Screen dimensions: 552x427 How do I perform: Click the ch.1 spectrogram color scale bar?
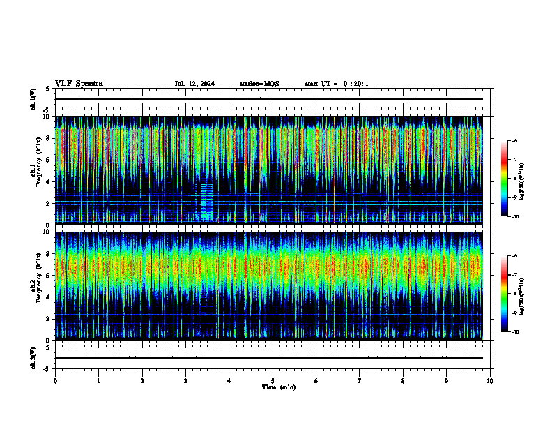(x=504, y=179)
